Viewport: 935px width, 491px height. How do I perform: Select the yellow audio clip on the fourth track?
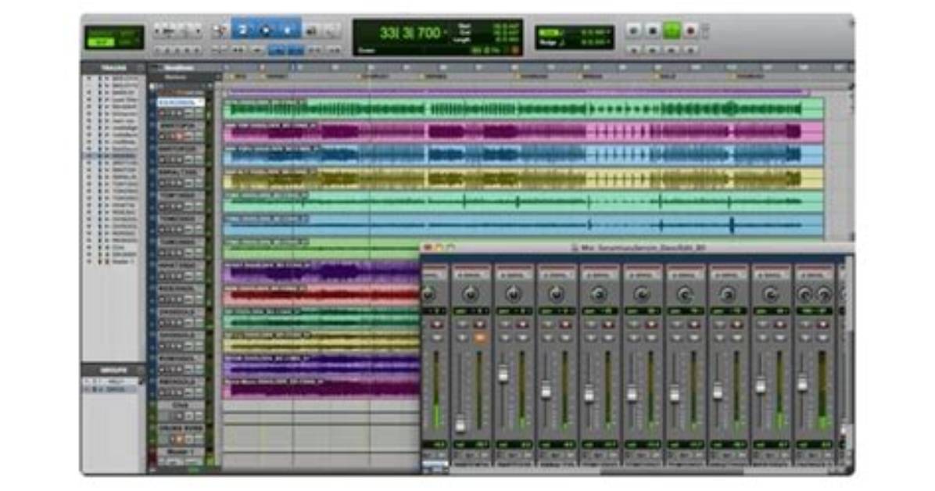(x=524, y=178)
